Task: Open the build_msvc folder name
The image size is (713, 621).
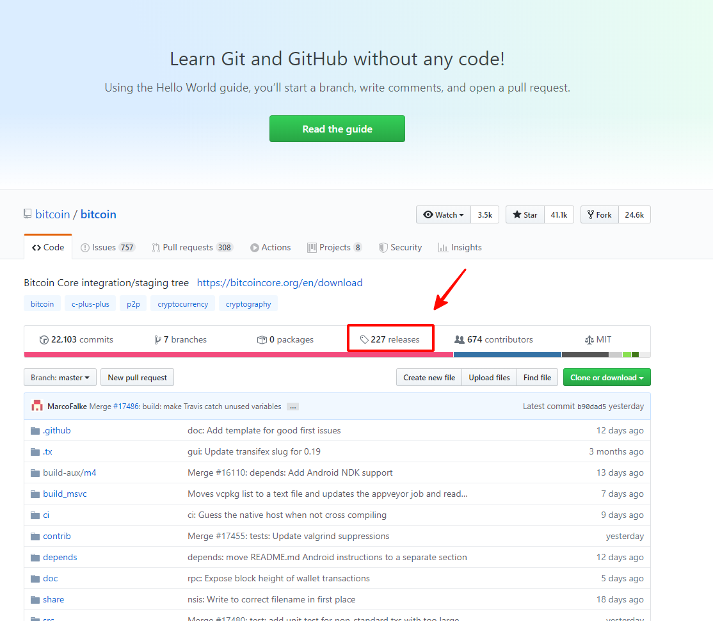Action: coord(65,494)
